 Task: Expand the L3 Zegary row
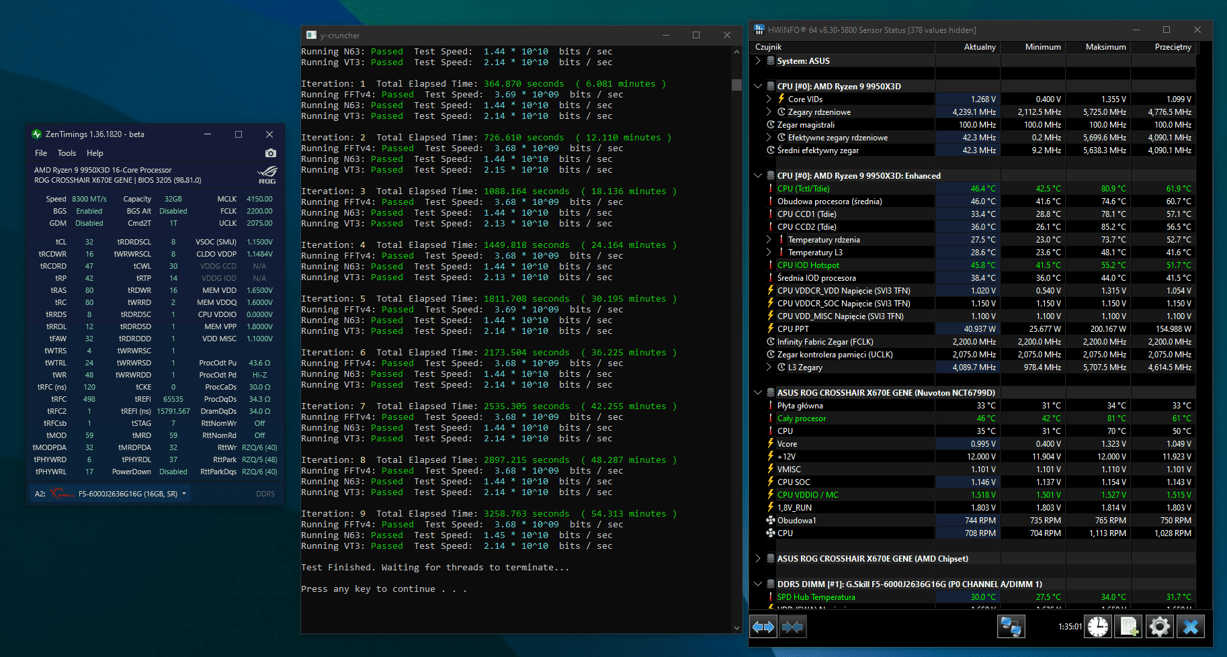[769, 367]
